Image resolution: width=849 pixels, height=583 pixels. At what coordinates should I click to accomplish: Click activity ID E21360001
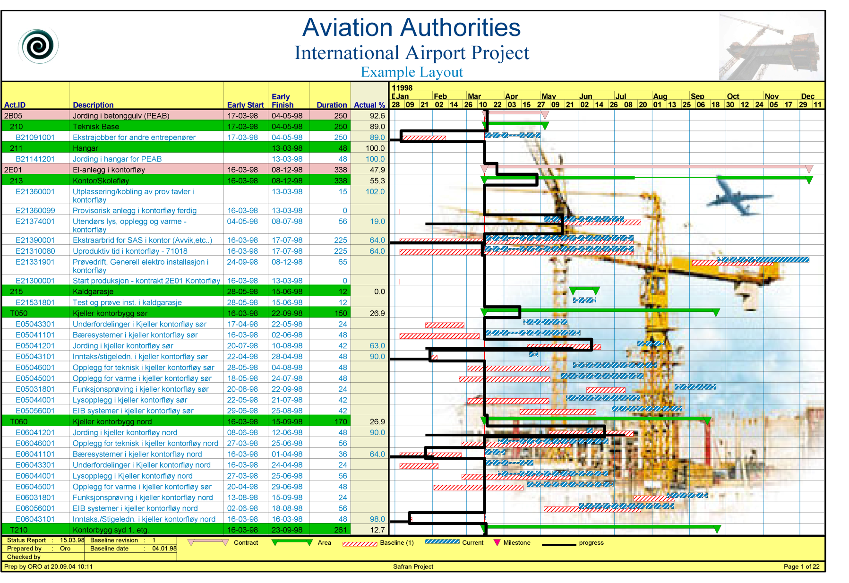point(35,192)
